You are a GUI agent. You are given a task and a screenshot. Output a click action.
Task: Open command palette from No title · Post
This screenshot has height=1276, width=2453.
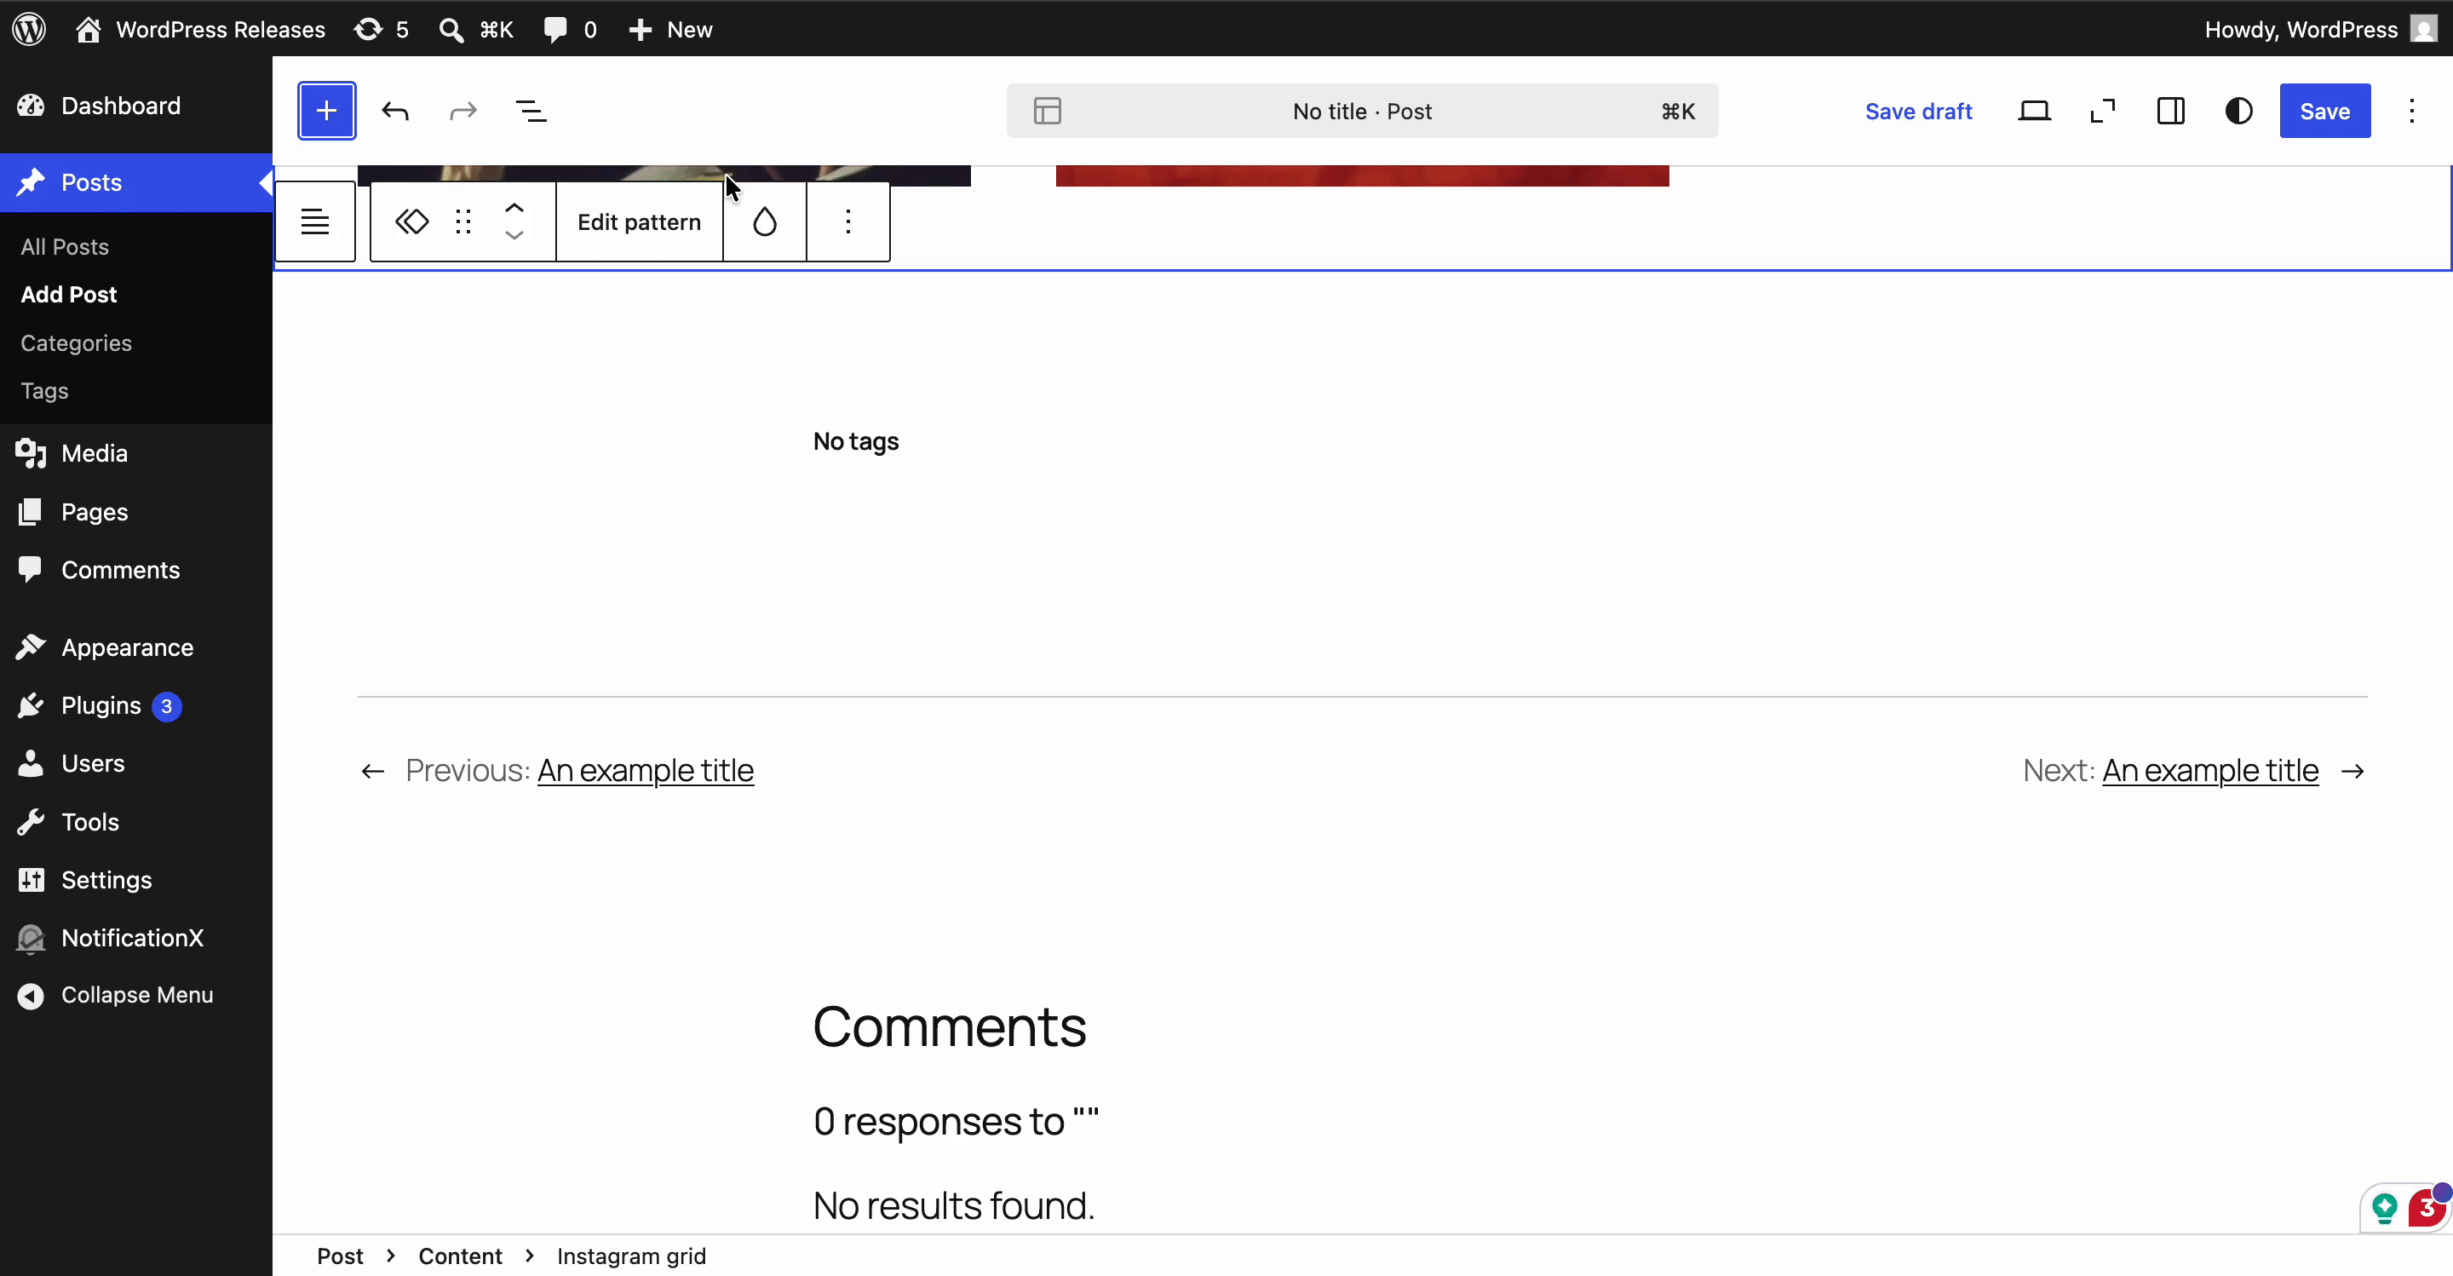pos(1362,112)
